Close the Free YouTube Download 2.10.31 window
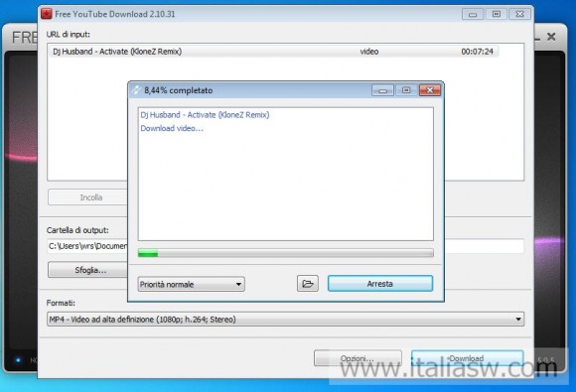The width and height of the screenshot is (576, 392). [519, 14]
